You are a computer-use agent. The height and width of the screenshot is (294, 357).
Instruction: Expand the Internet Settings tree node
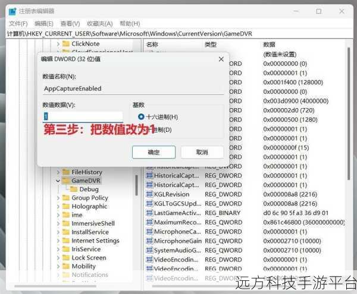click(58, 241)
